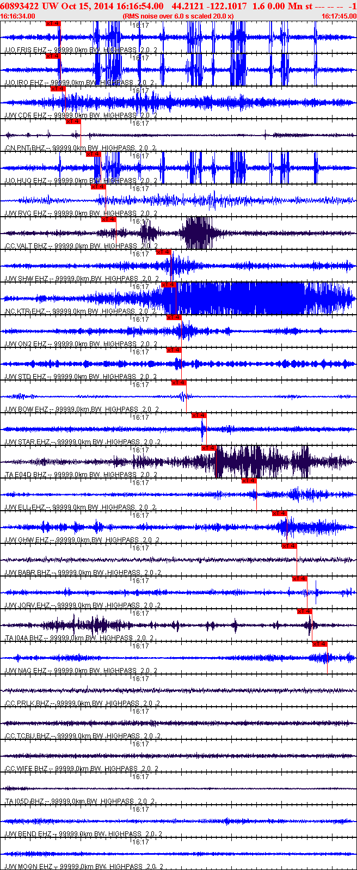Click the red pick marker on TA.E04D trace

[208, 448]
